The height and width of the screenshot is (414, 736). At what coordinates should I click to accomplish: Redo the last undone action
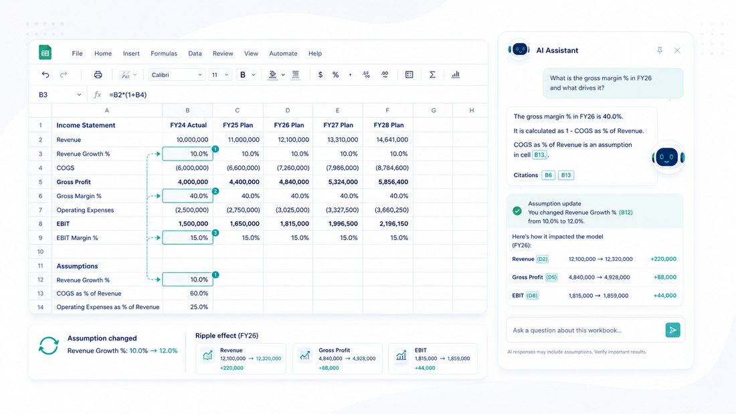click(x=64, y=75)
